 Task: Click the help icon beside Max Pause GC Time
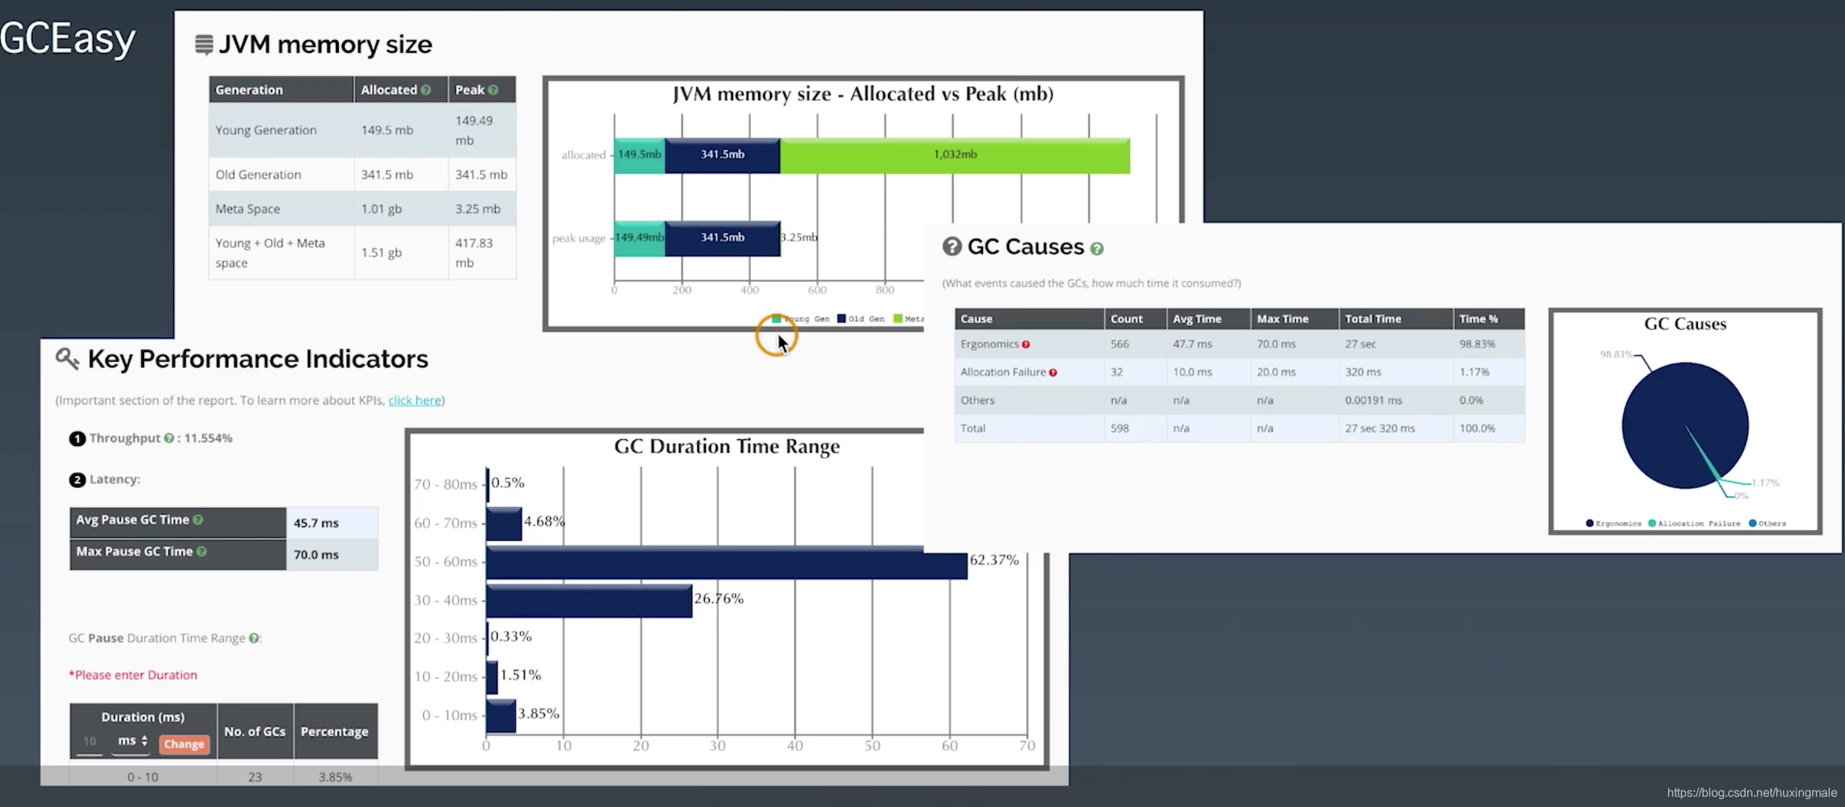pyautogui.click(x=202, y=552)
